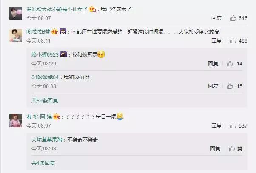The width and height of the screenshot is (256, 173).
Task: Reply to 哆啦啦B梦's comment
Action: coord(216,41)
